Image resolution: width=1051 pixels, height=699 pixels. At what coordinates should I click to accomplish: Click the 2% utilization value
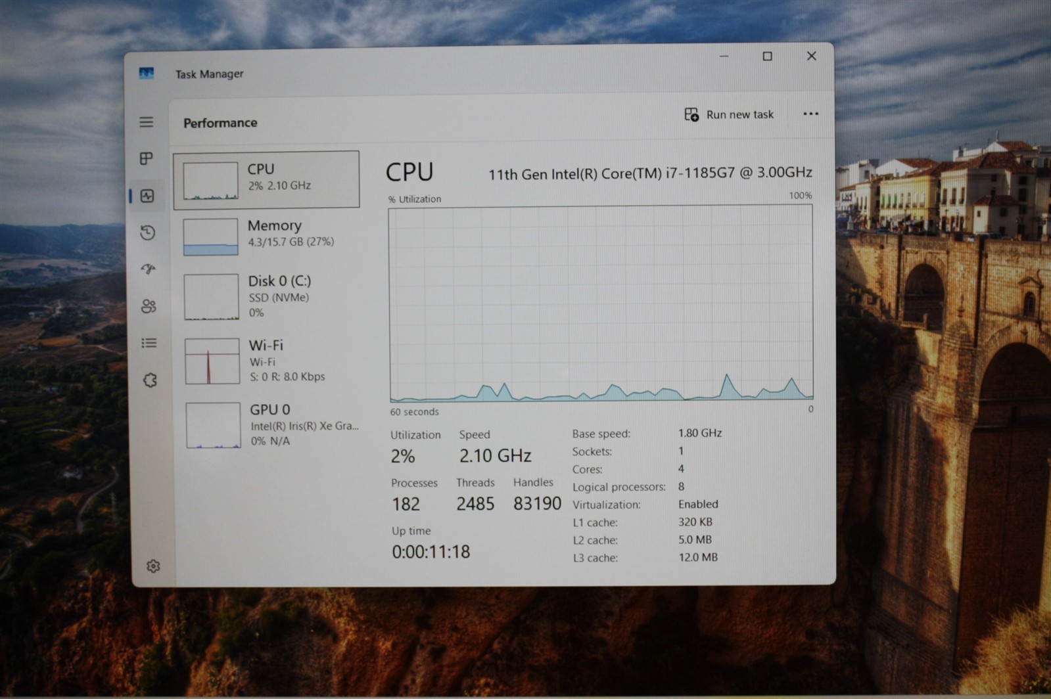(x=403, y=456)
